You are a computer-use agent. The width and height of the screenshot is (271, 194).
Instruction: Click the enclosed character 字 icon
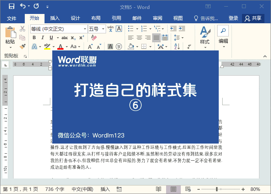(x=119, y=47)
